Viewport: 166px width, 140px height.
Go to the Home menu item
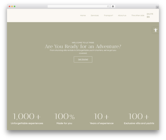pyautogui.click(x=83, y=16)
